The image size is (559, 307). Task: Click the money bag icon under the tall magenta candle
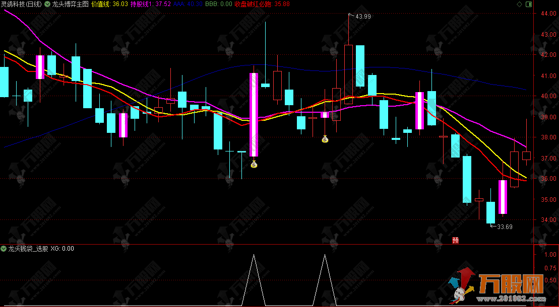click(254, 164)
